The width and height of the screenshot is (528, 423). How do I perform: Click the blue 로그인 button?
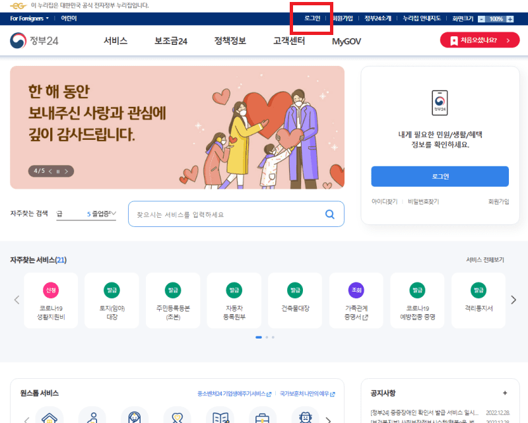[440, 176]
